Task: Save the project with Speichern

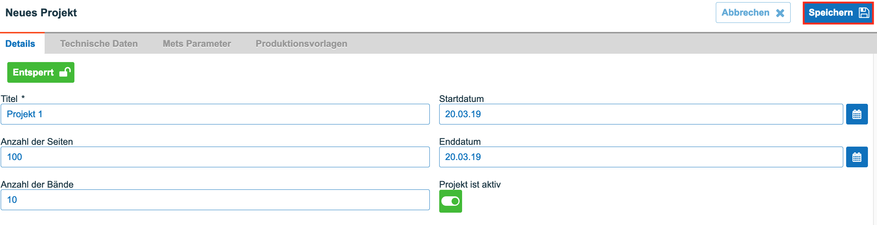Action: 838,13
